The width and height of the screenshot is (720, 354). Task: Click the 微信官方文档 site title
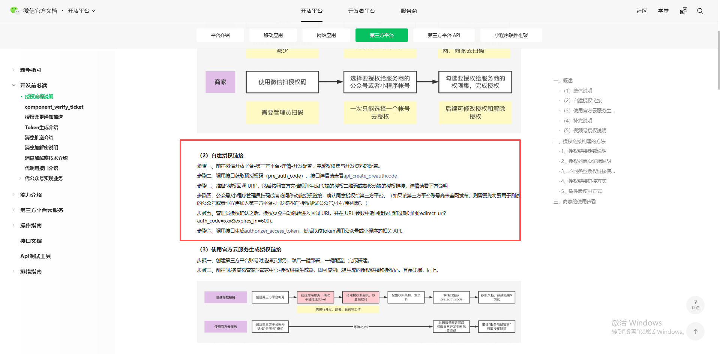tap(40, 11)
